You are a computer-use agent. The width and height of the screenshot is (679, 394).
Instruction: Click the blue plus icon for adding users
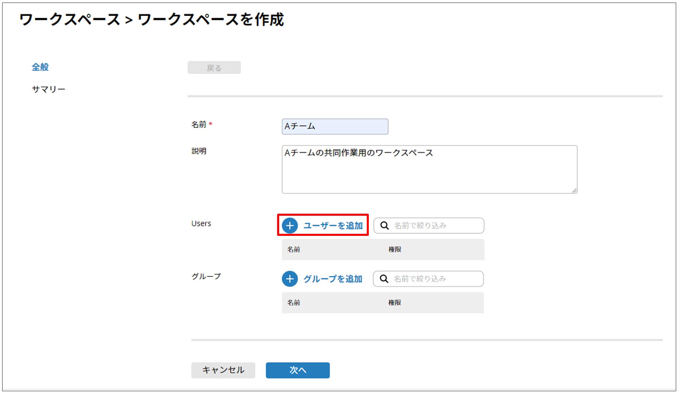[x=290, y=226]
